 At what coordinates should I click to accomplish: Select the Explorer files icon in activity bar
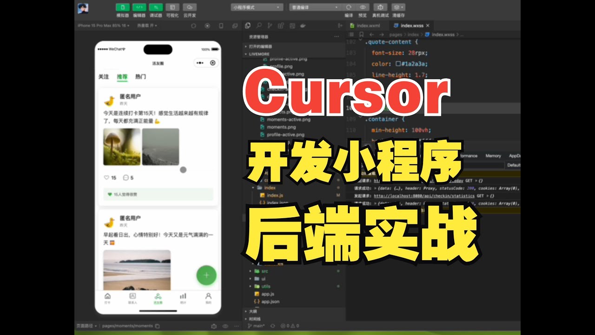coord(248,26)
